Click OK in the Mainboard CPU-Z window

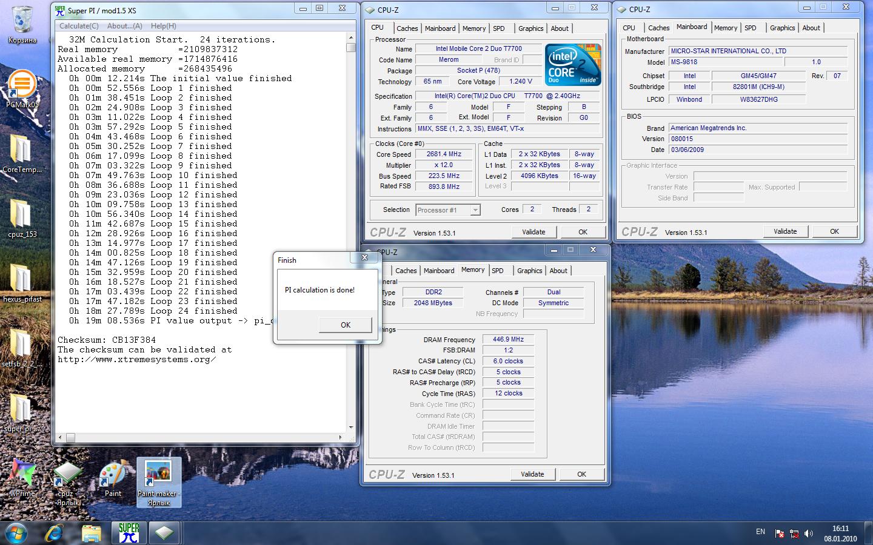834,231
